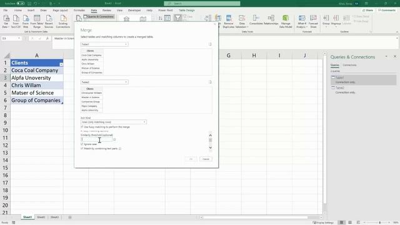
Task: Open the Table1 dropdown in Merge dialog
Action: point(104,44)
